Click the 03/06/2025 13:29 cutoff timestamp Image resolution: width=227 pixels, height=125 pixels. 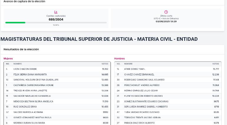(x=166, y=21)
